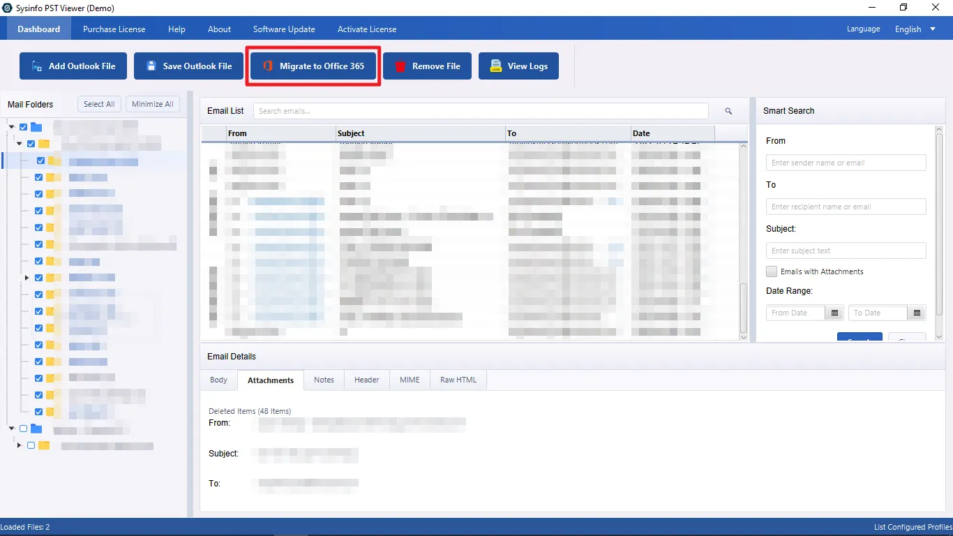Check the unchecked root folder checkbox
Image resolution: width=953 pixels, height=536 pixels.
pyautogui.click(x=24, y=429)
